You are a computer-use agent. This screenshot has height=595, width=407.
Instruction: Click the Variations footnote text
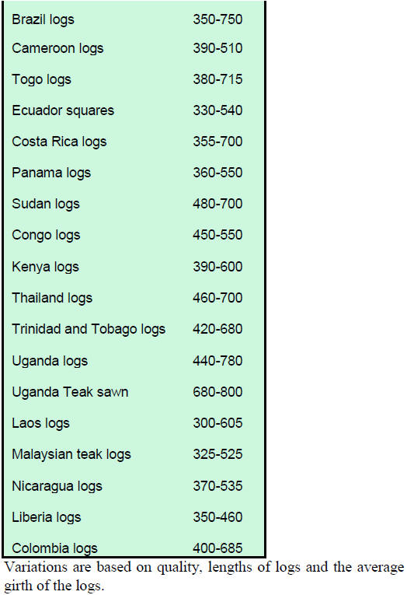[203, 576]
